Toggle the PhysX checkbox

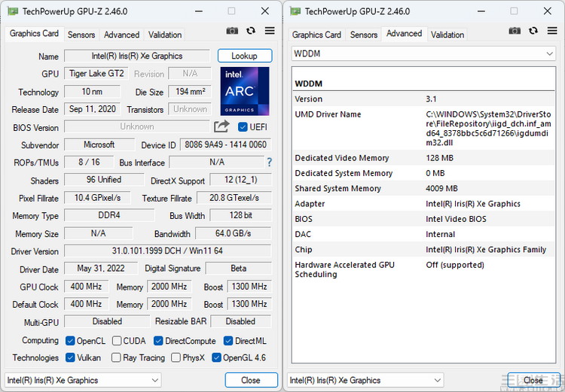pos(176,357)
